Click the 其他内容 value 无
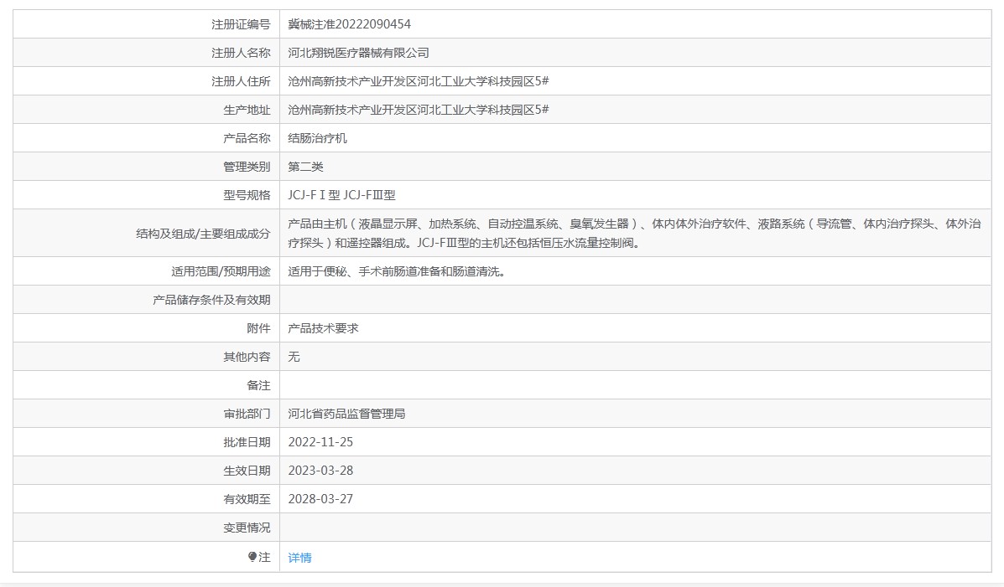This screenshot has width=1004, height=587. point(292,357)
